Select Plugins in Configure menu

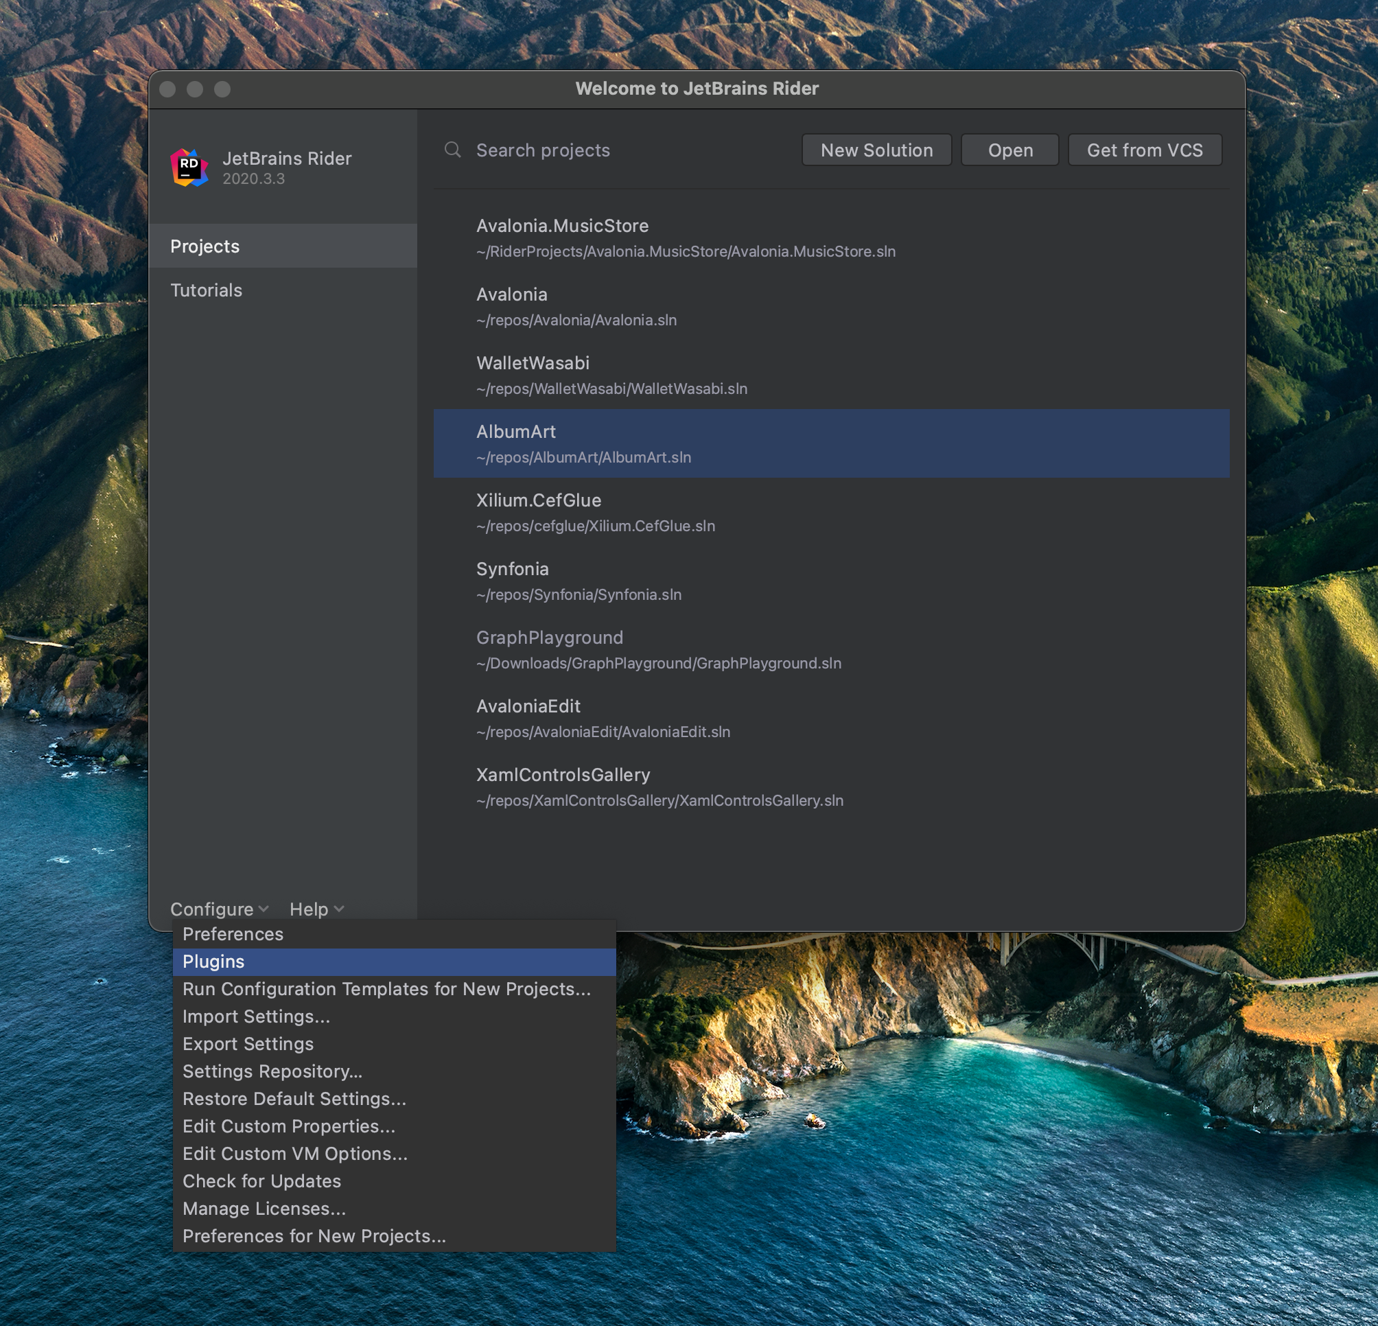tap(213, 961)
